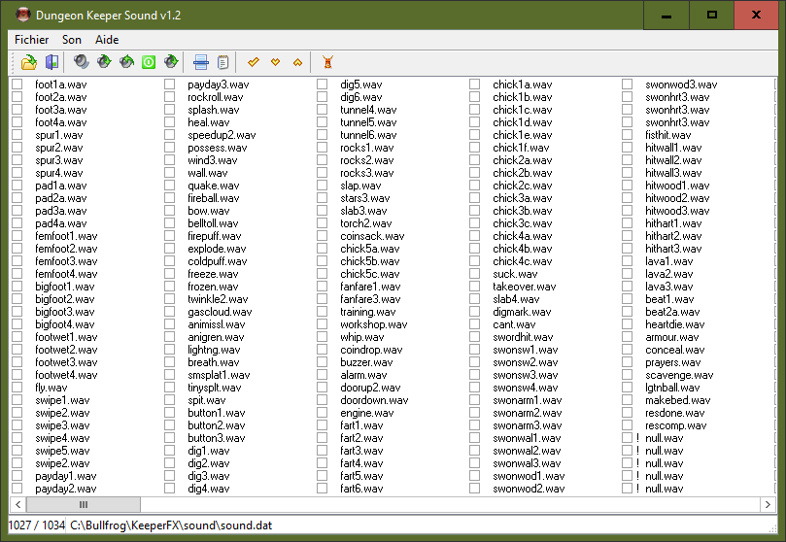Click swonwal3.wav in the list

527,463
